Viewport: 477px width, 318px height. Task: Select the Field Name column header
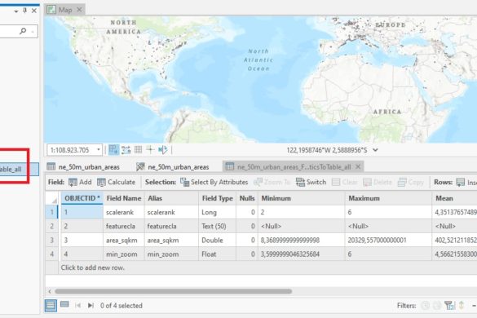click(124, 198)
